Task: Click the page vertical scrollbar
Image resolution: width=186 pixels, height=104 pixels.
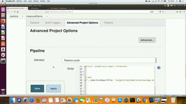Action: click(185, 71)
